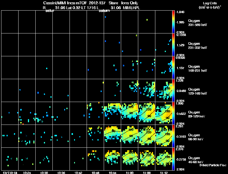This screenshot has width=228, height=174.
Task: Select the 11:06 panel in Oxygen 129-169 keV row
Action: [146, 90]
